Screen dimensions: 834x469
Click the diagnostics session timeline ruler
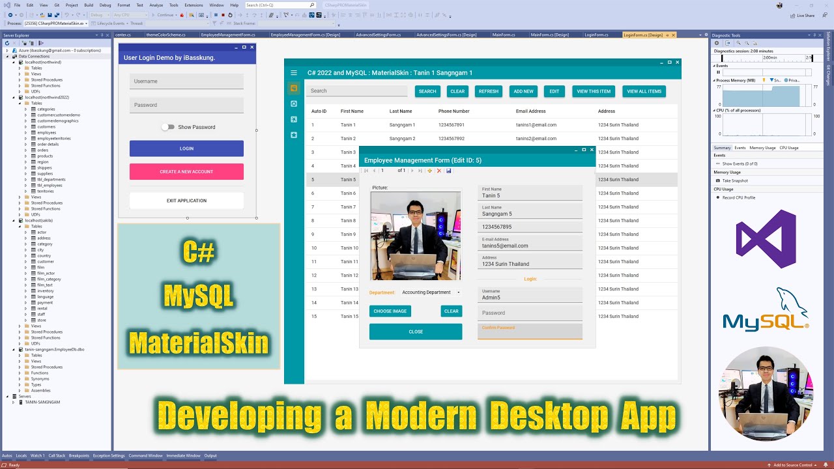(766, 58)
